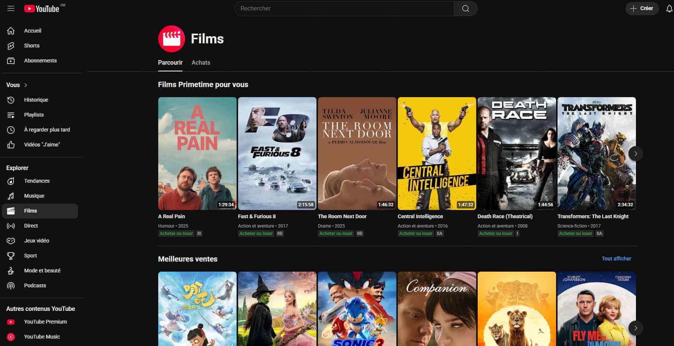
Task: Open the notifications bell
Action: (669, 9)
